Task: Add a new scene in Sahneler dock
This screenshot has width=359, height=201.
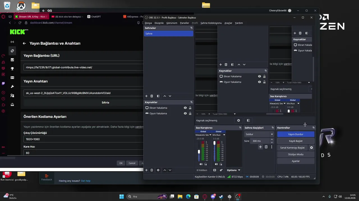Action: (146, 96)
